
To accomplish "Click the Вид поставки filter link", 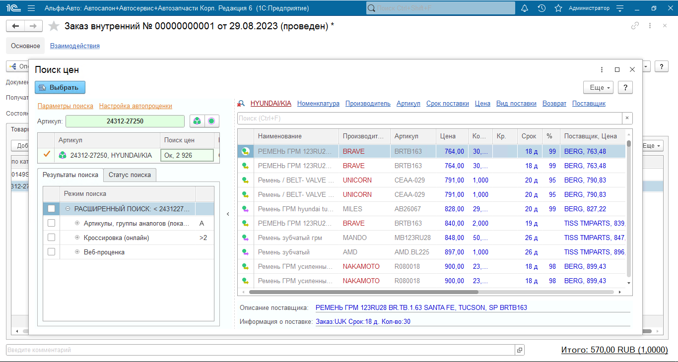I will click(x=516, y=104).
